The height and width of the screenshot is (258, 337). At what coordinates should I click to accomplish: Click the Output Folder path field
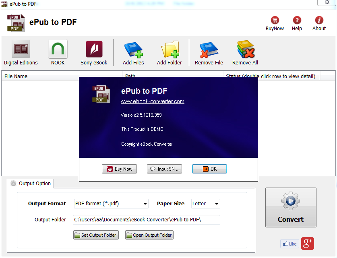(146, 220)
